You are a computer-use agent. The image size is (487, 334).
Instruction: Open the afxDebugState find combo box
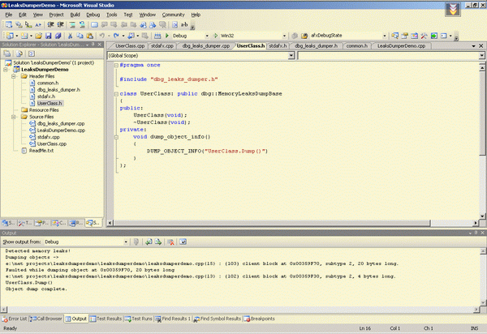click(x=385, y=36)
